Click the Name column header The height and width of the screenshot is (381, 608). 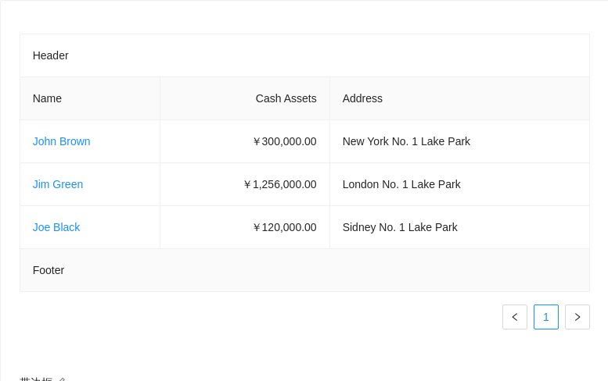pos(47,98)
